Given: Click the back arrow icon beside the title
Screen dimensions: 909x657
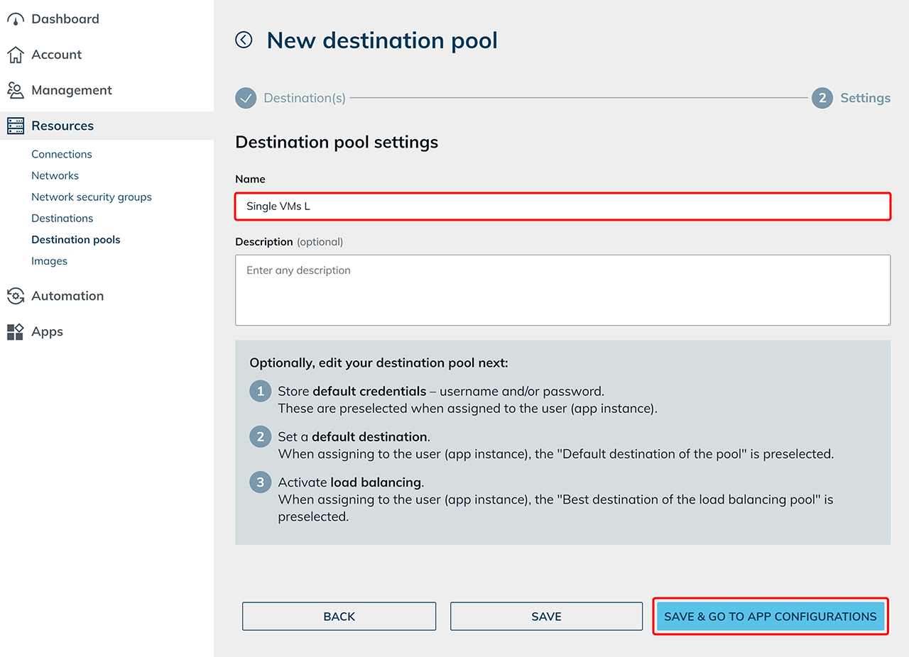Looking at the screenshot, I should pos(244,40).
